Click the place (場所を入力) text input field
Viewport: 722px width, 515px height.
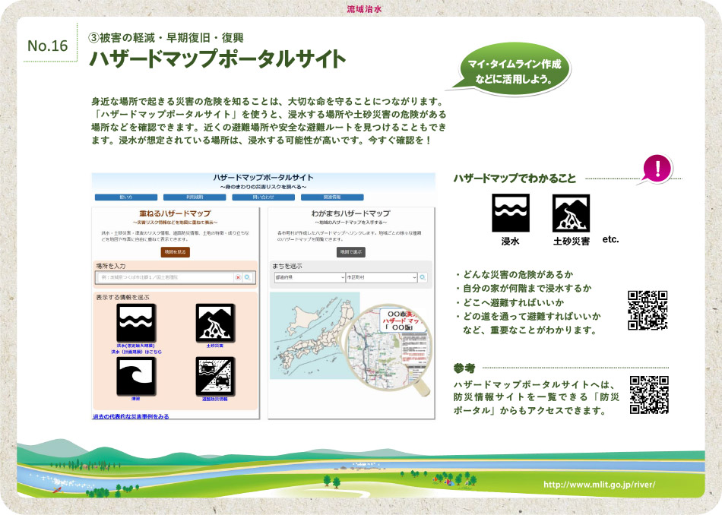165,277
